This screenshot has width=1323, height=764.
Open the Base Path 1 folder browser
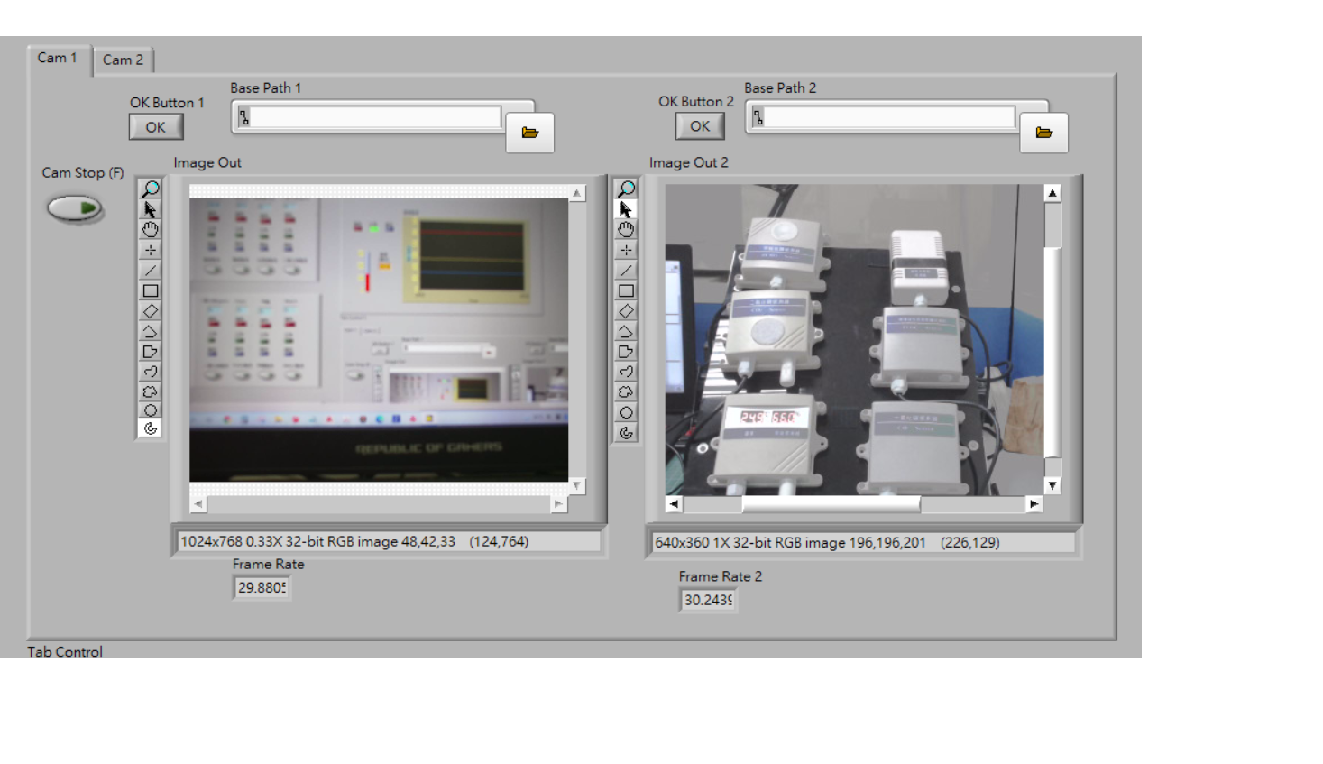[529, 133]
